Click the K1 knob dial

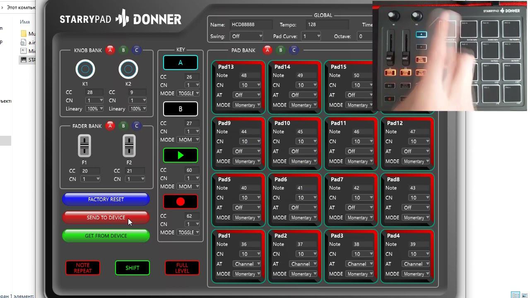coord(85,70)
